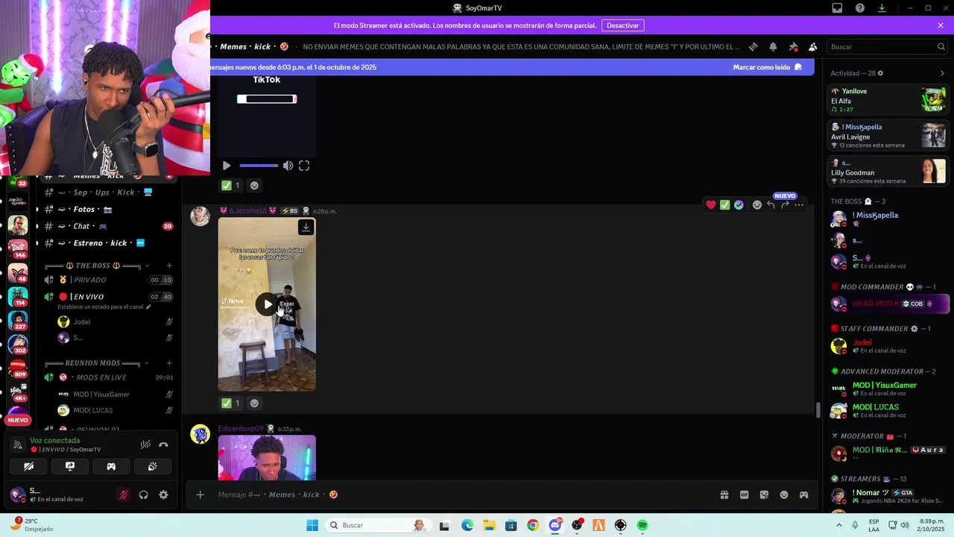React with heart in message hover toolbar

[x=711, y=204]
